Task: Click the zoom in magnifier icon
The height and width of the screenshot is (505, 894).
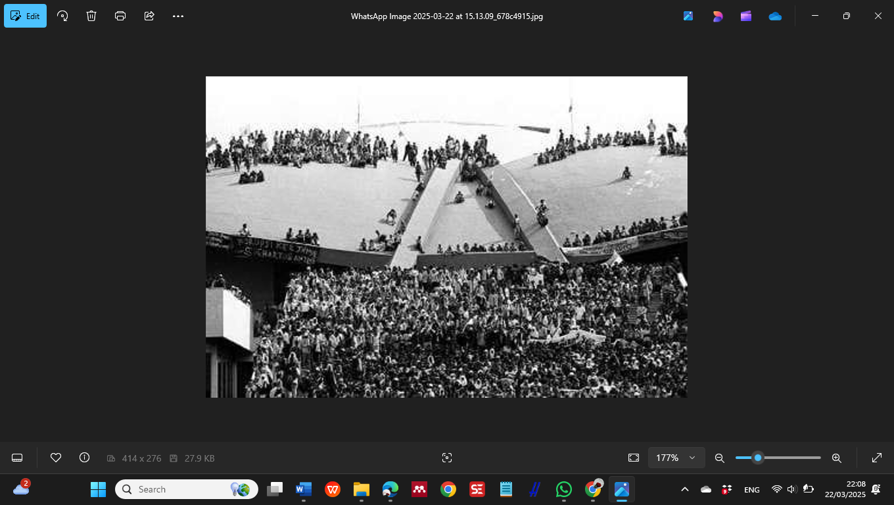Action: tap(837, 458)
